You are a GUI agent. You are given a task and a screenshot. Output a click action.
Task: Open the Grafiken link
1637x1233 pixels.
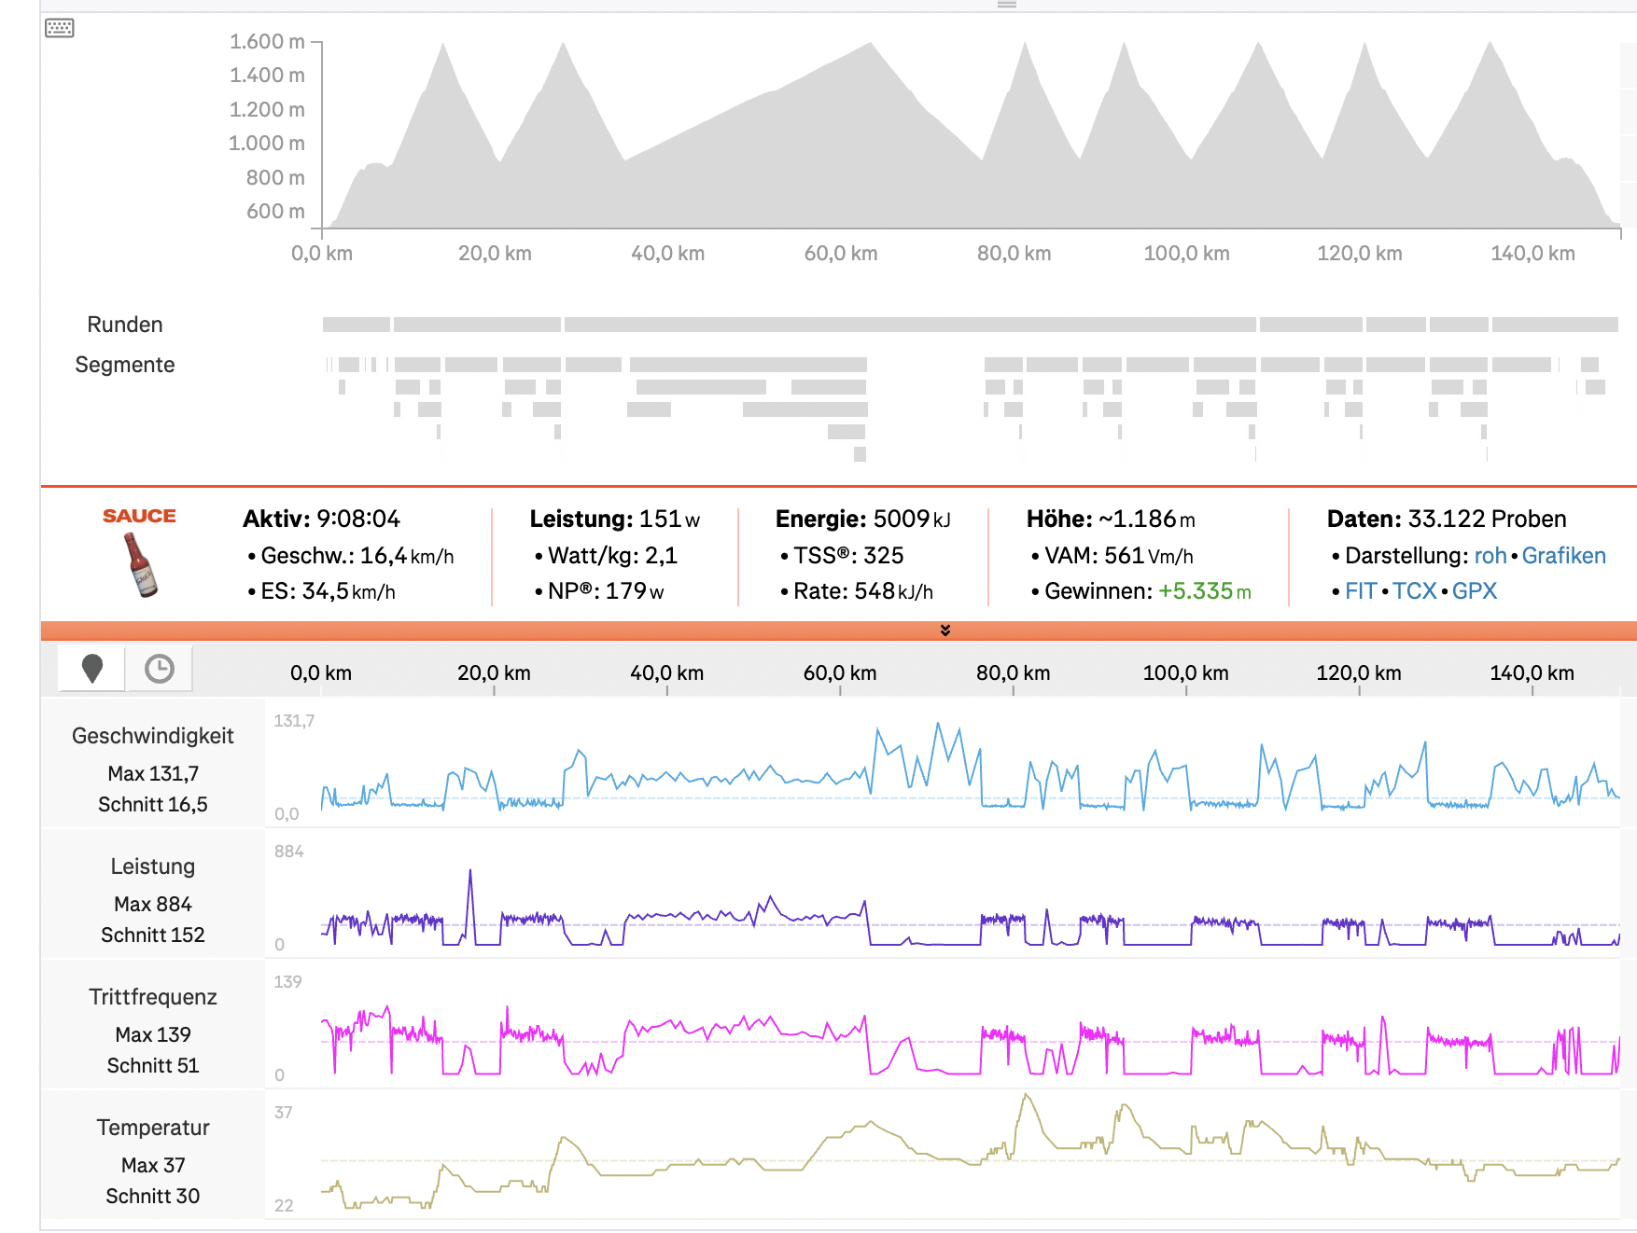point(1563,556)
